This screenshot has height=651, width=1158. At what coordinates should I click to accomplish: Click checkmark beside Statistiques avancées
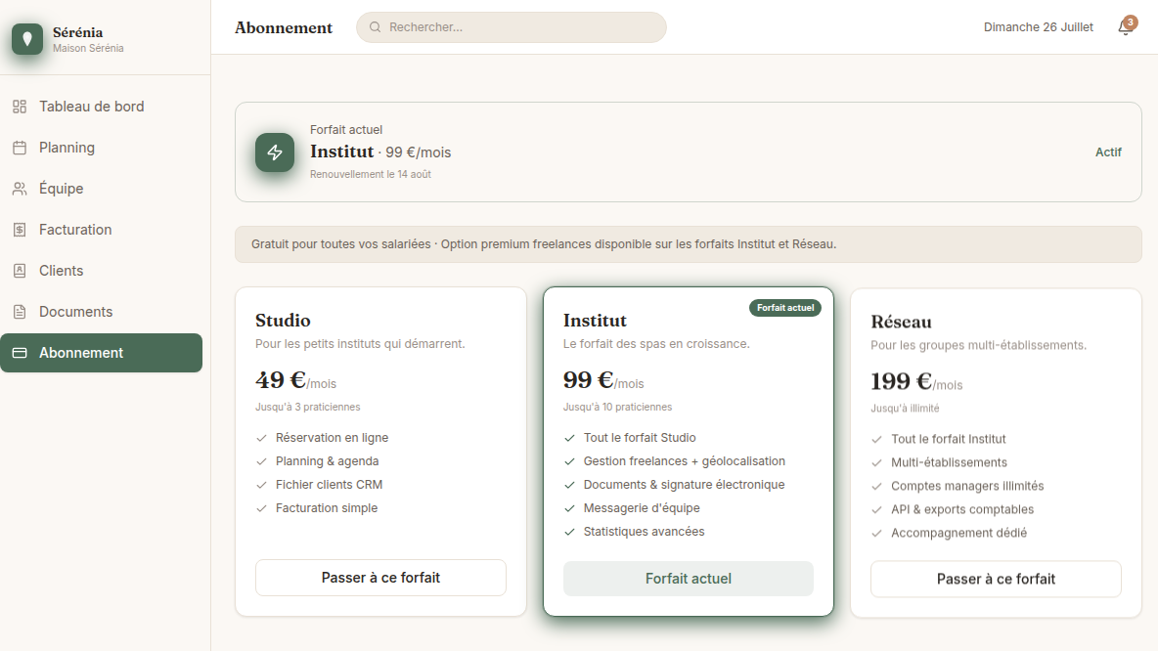click(x=569, y=532)
